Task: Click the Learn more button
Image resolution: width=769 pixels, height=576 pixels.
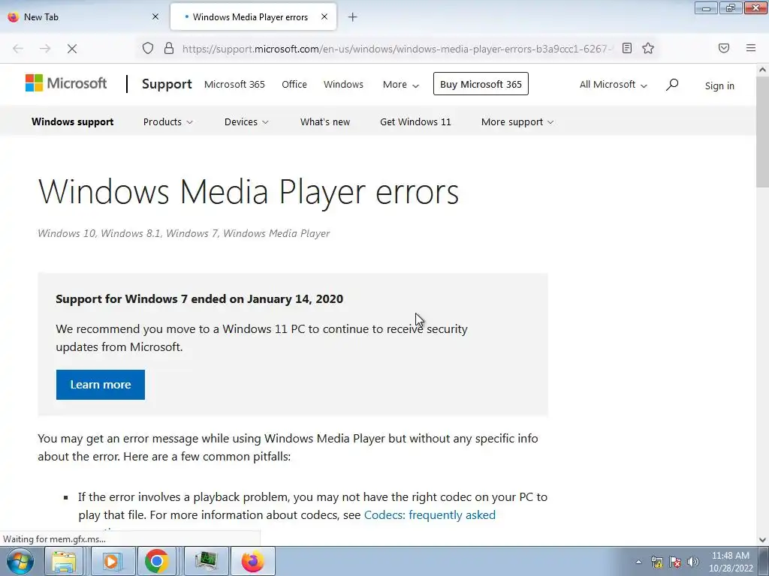Action: pyautogui.click(x=101, y=385)
